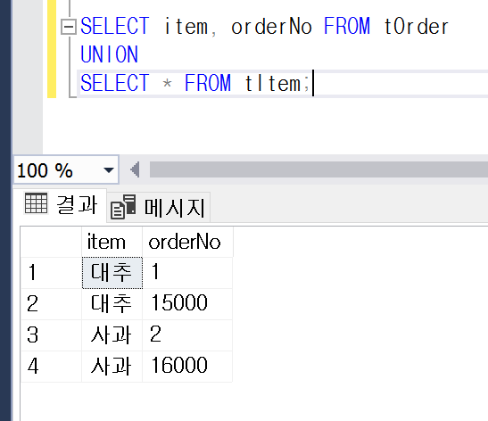Select row header number 2

52,304
